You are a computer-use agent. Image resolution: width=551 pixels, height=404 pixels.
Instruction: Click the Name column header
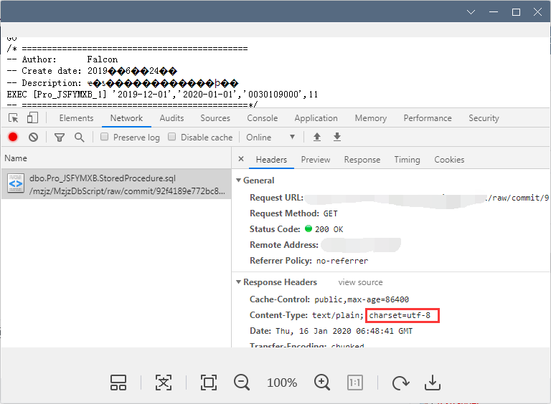click(x=16, y=158)
